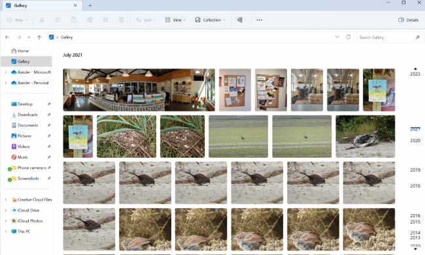The width and height of the screenshot is (425, 255).
Task: Toggle the Details pane
Action: pos(408,20)
